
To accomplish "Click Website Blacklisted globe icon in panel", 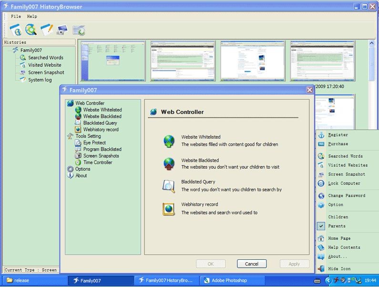I will coord(169,164).
